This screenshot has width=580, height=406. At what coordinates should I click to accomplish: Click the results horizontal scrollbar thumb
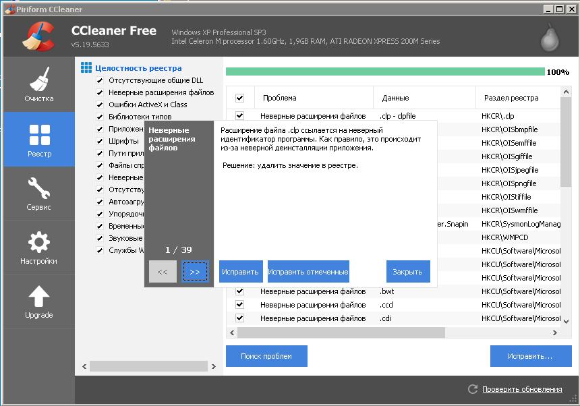(341, 332)
